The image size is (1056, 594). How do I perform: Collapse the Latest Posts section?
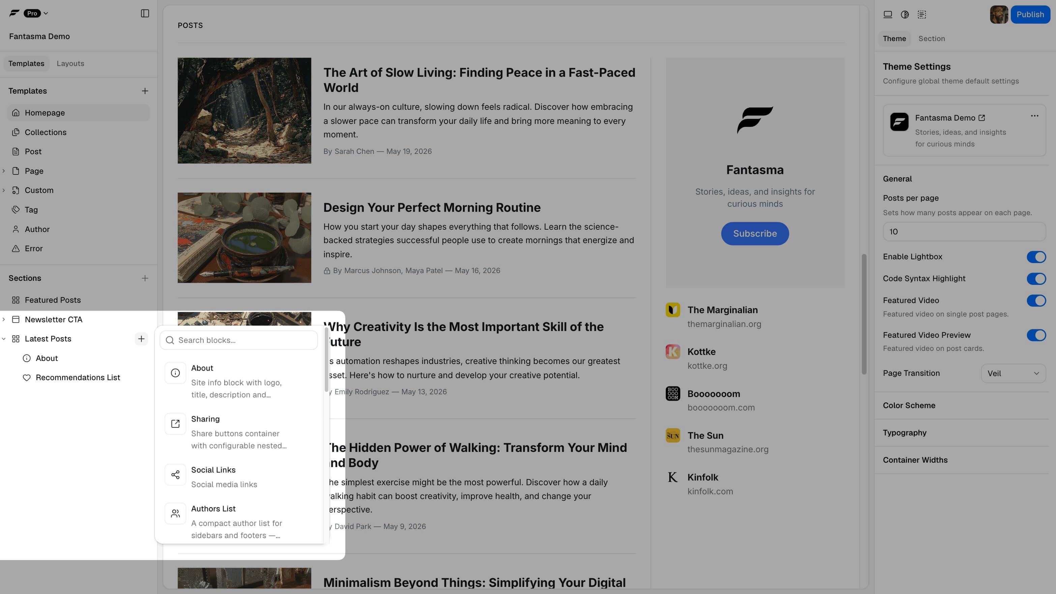click(x=4, y=339)
